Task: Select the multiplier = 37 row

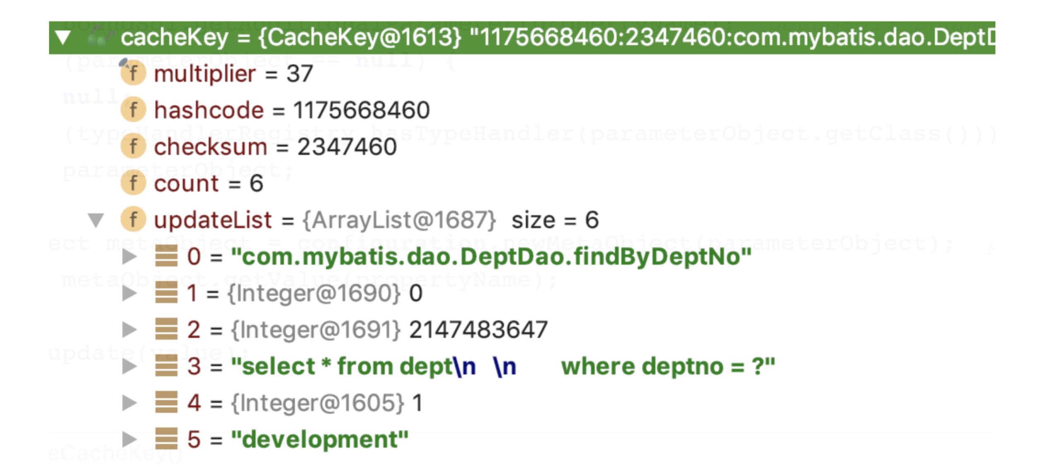Action: point(233,74)
